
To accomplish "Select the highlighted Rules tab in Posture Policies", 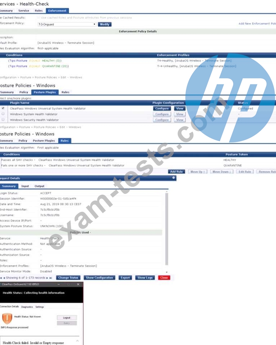I will pyautogui.click(x=64, y=141).
